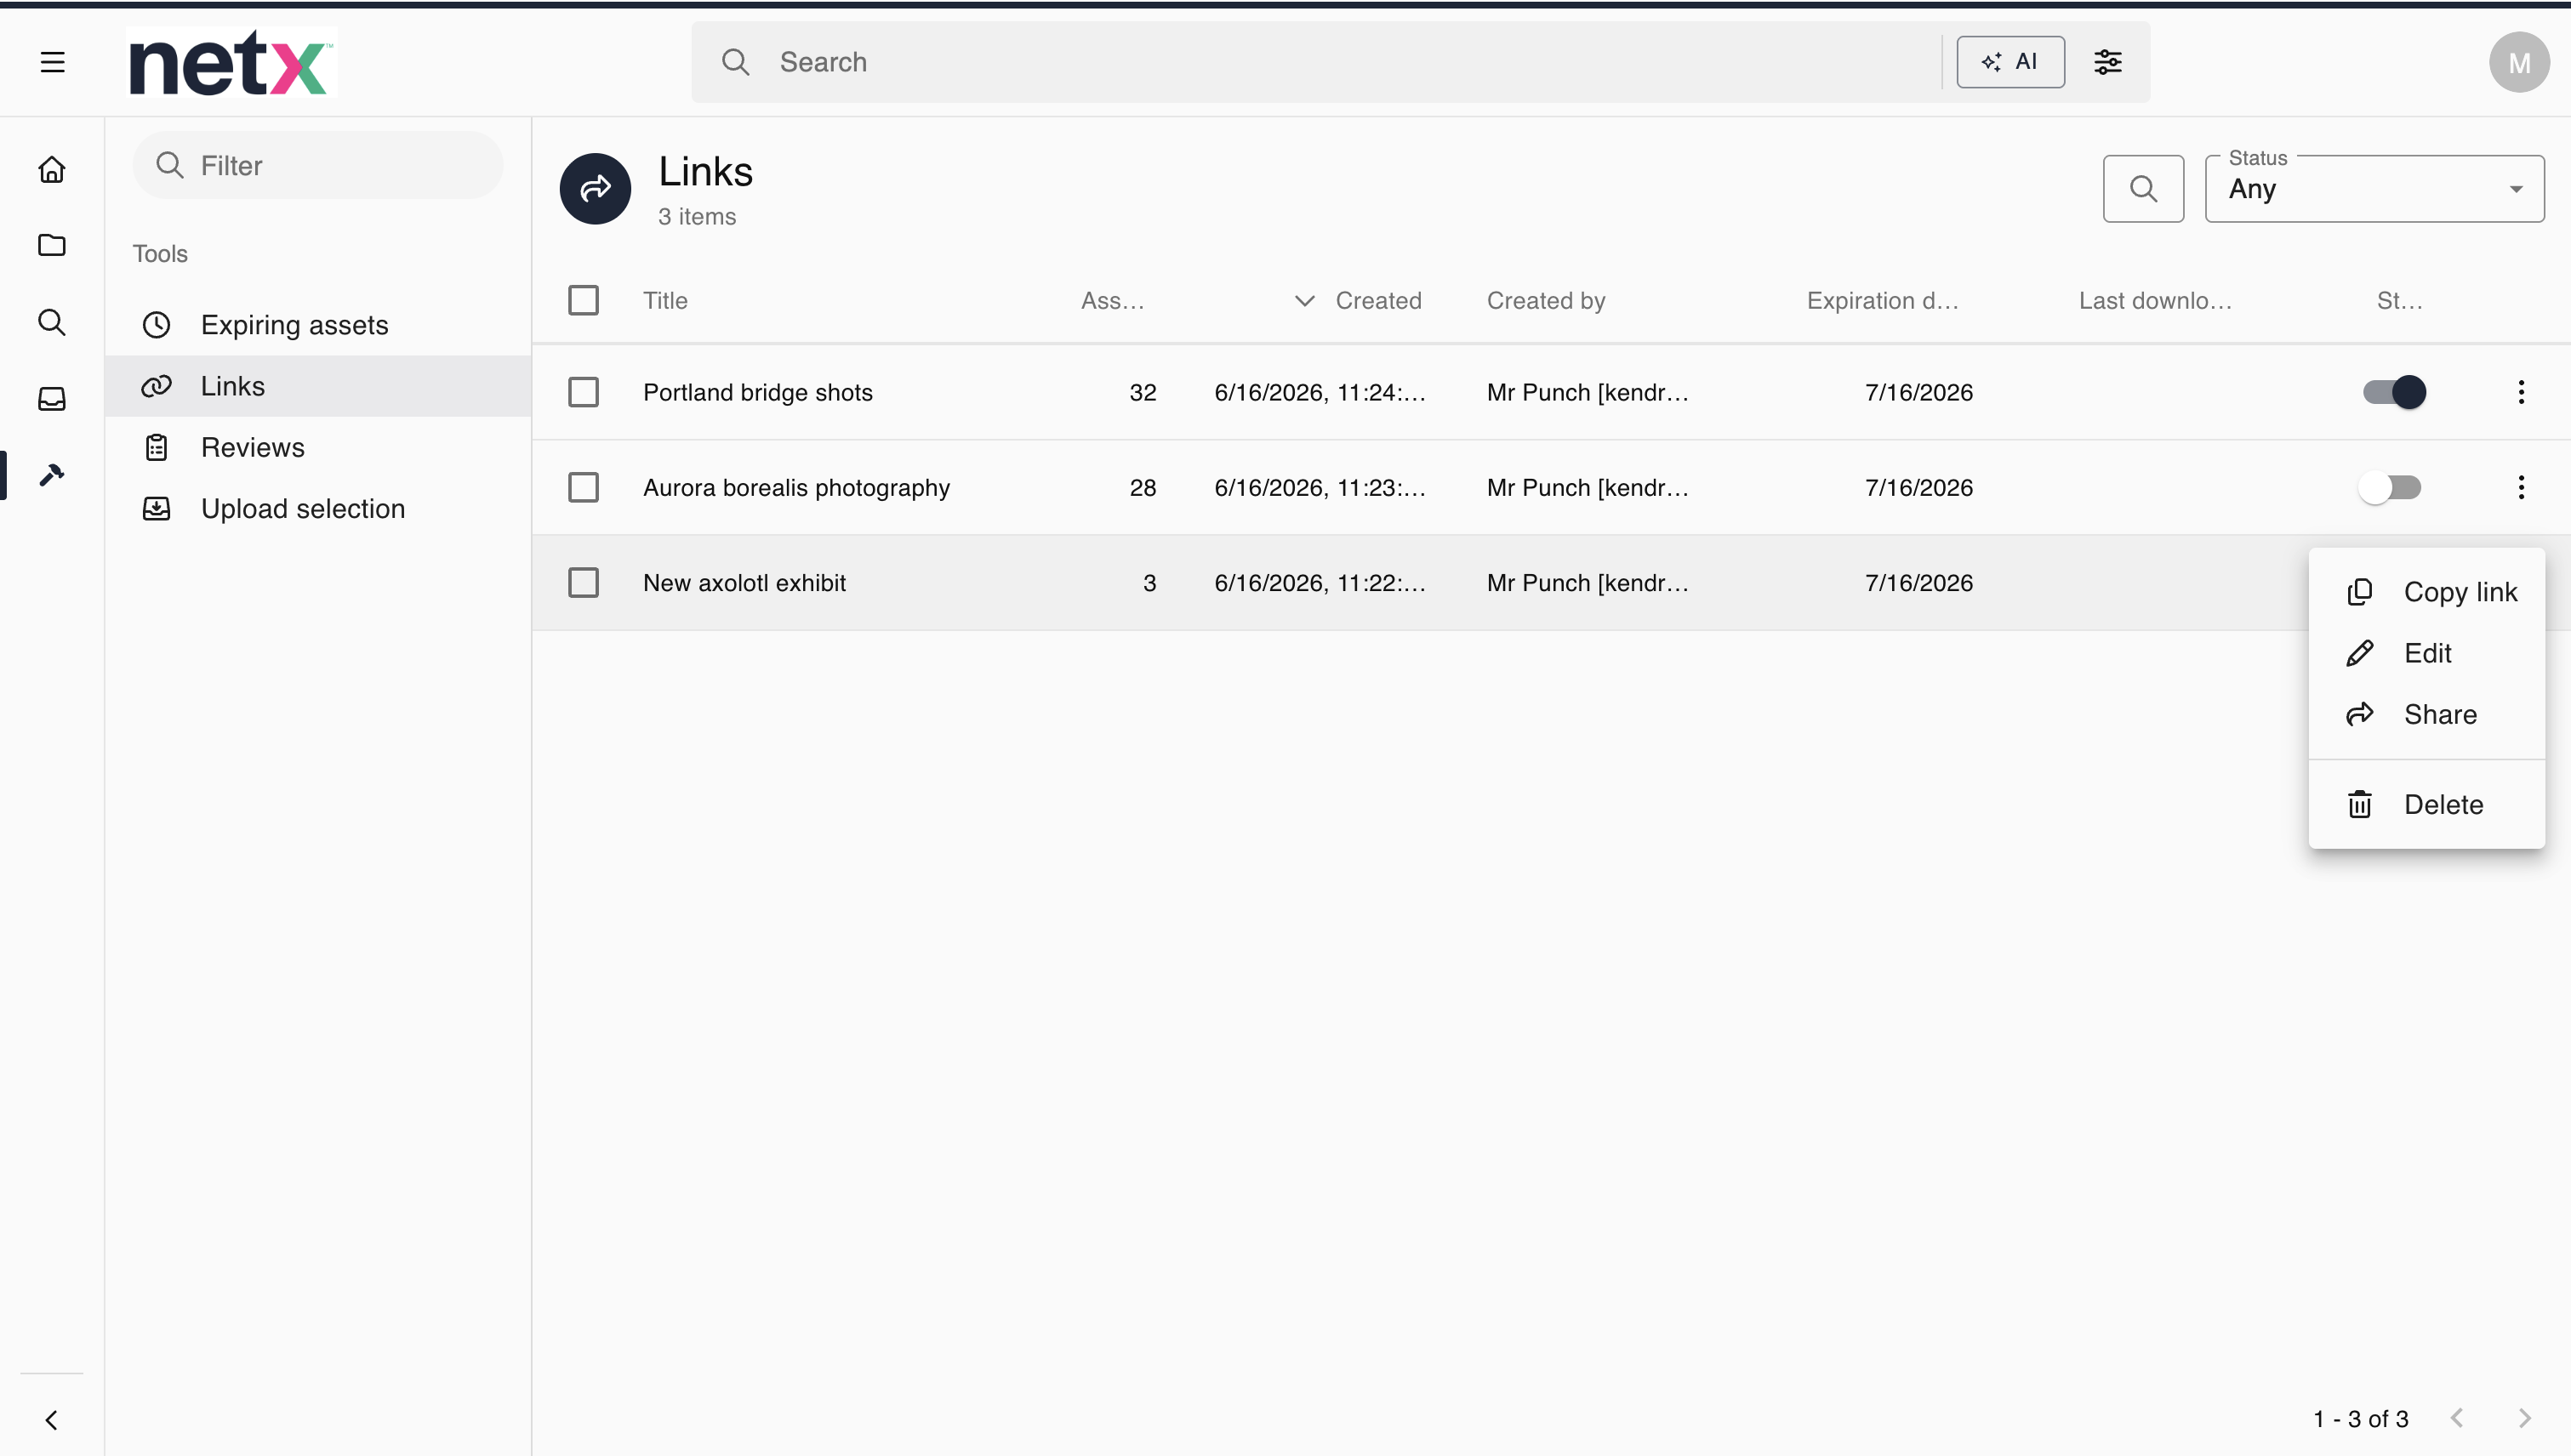Click the pagination text 1 - 3 of 3
This screenshot has height=1456, width=2571.
[2360, 1419]
